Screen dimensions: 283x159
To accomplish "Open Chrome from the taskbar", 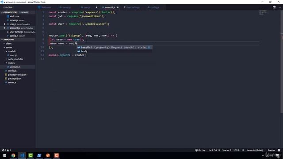I will [13, 155].
